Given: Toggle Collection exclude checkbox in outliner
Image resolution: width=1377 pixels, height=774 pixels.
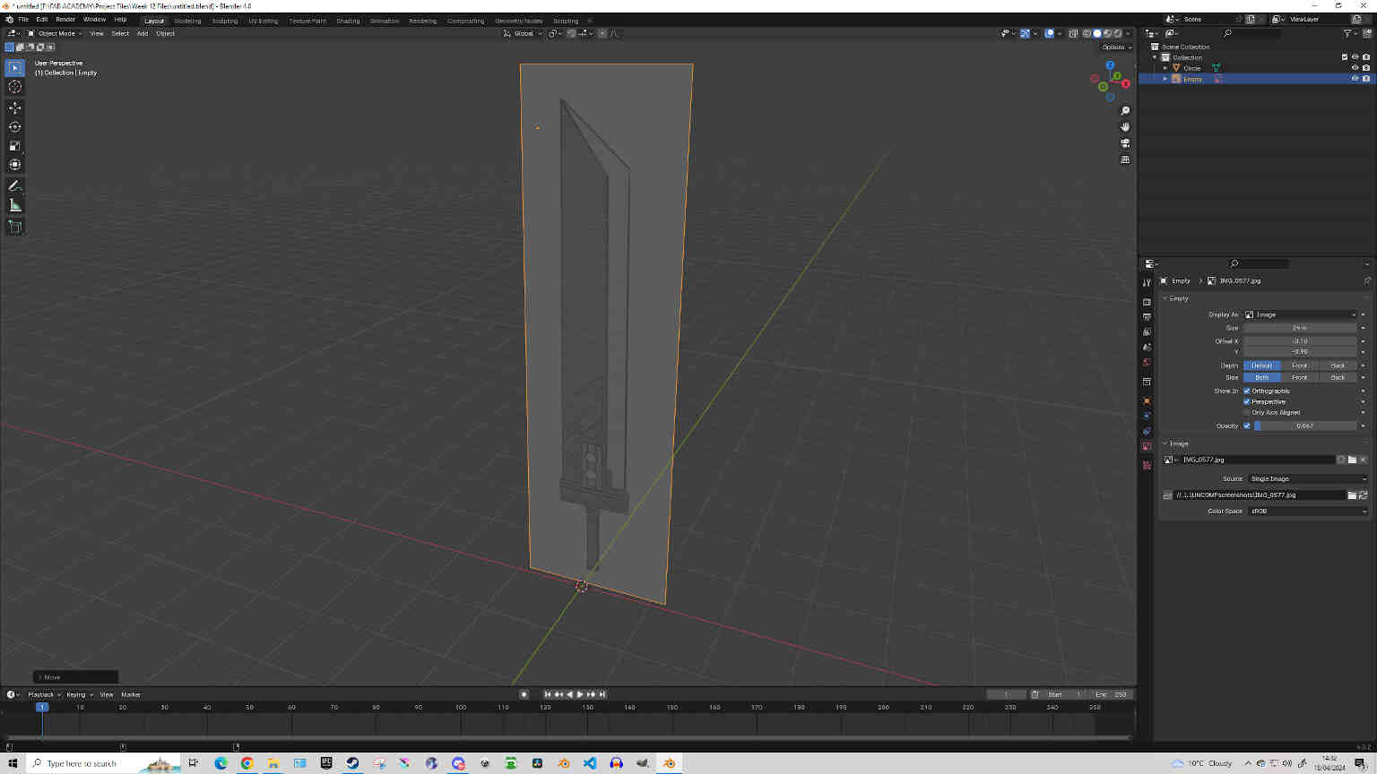Looking at the screenshot, I should click(x=1345, y=57).
